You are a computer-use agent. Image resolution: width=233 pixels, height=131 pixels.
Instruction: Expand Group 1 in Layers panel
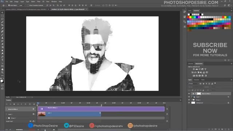click(192, 100)
